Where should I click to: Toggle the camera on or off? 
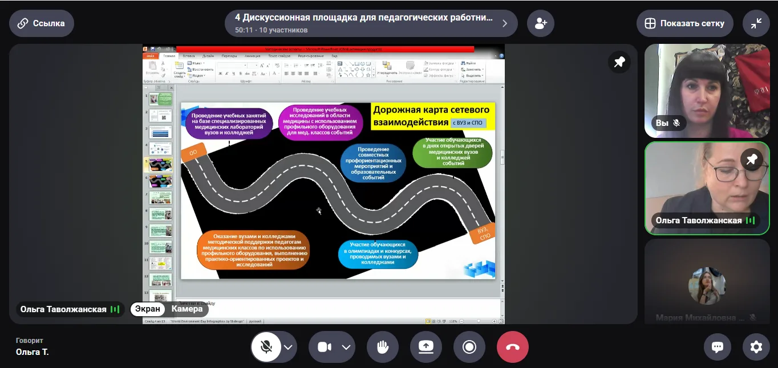point(325,347)
